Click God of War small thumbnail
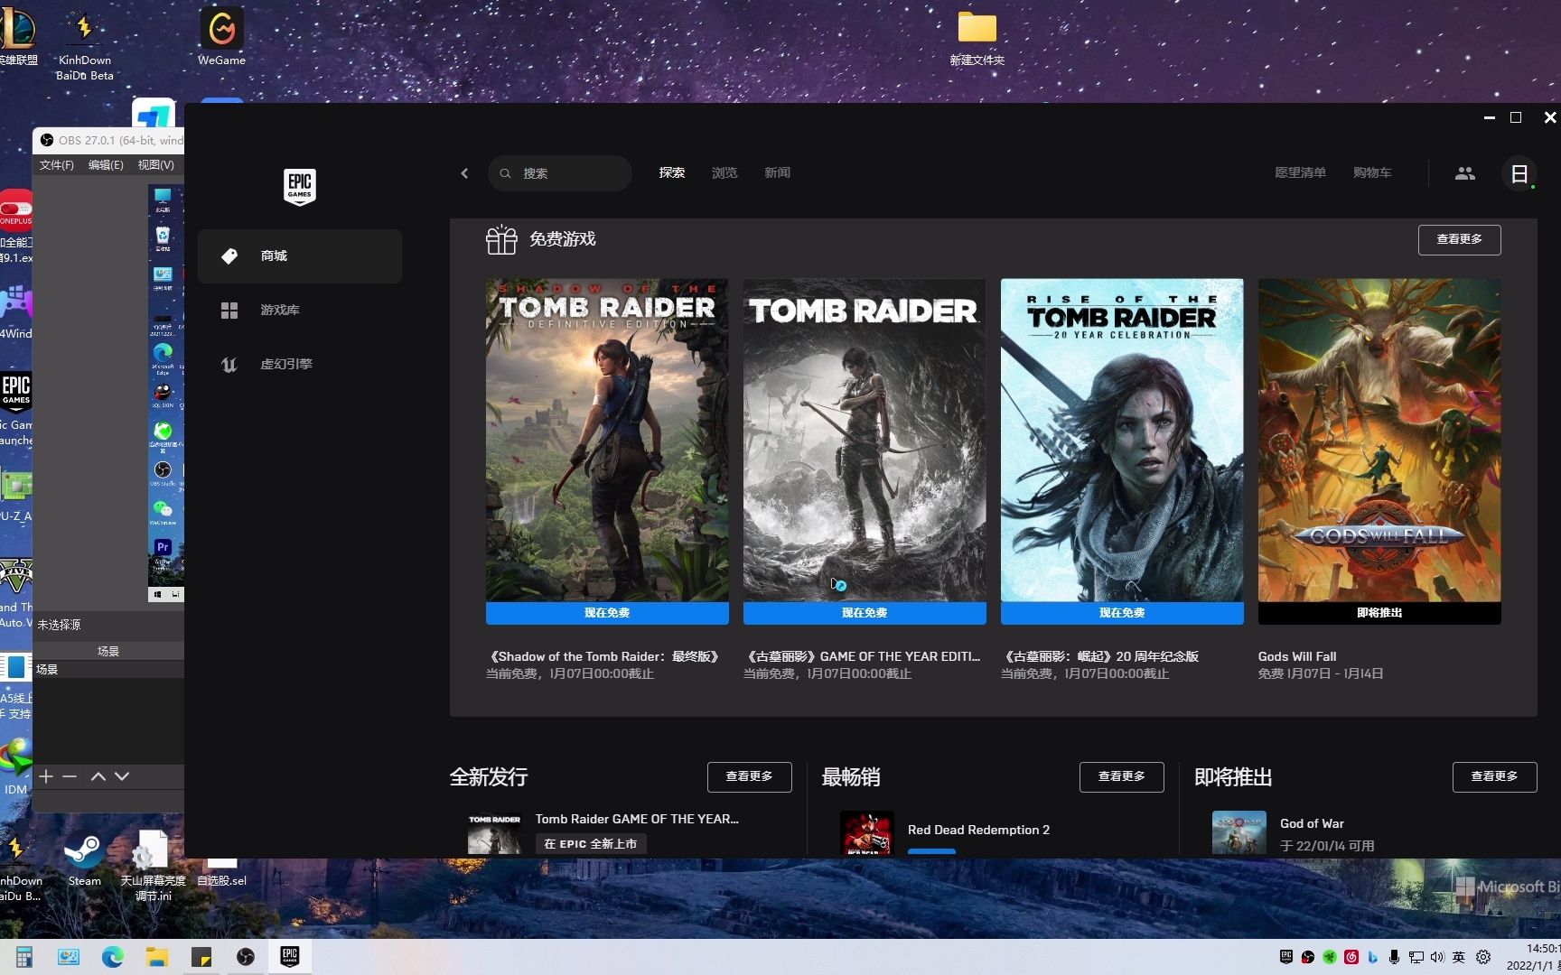 1239,833
